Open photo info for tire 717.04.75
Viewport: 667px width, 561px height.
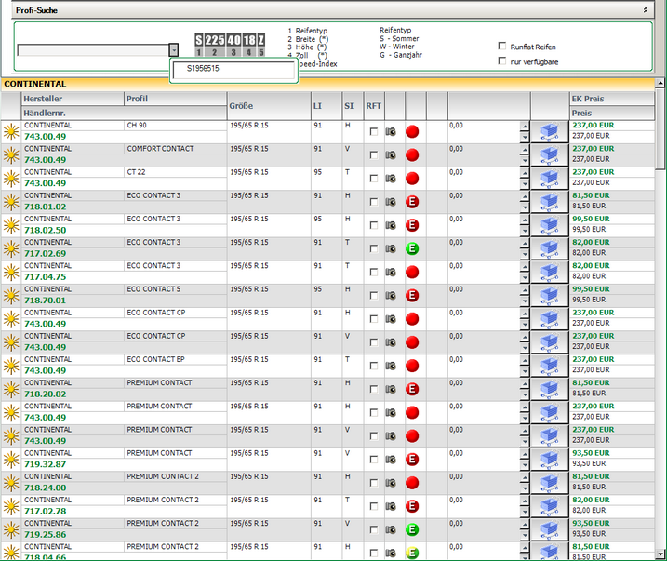tap(391, 273)
